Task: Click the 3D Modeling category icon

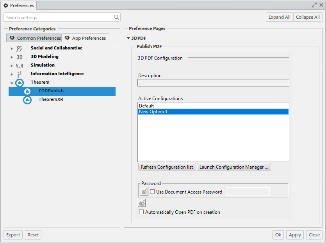Action: pos(20,57)
